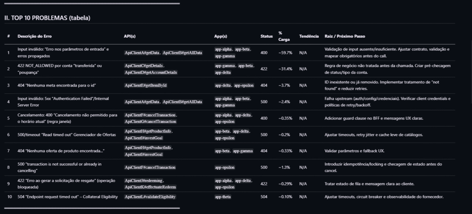This screenshot has height=214, width=472.
Task: Click the "Status" column header
Action: (266, 36)
